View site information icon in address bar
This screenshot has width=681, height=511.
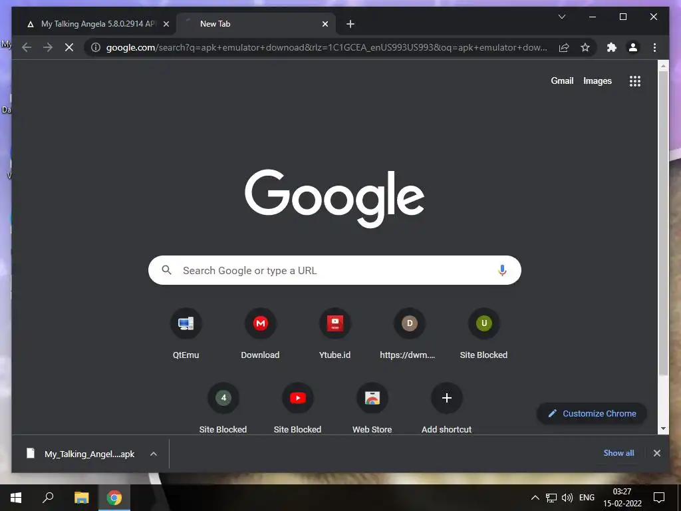(x=96, y=47)
